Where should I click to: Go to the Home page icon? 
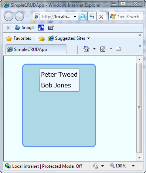(86, 49)
